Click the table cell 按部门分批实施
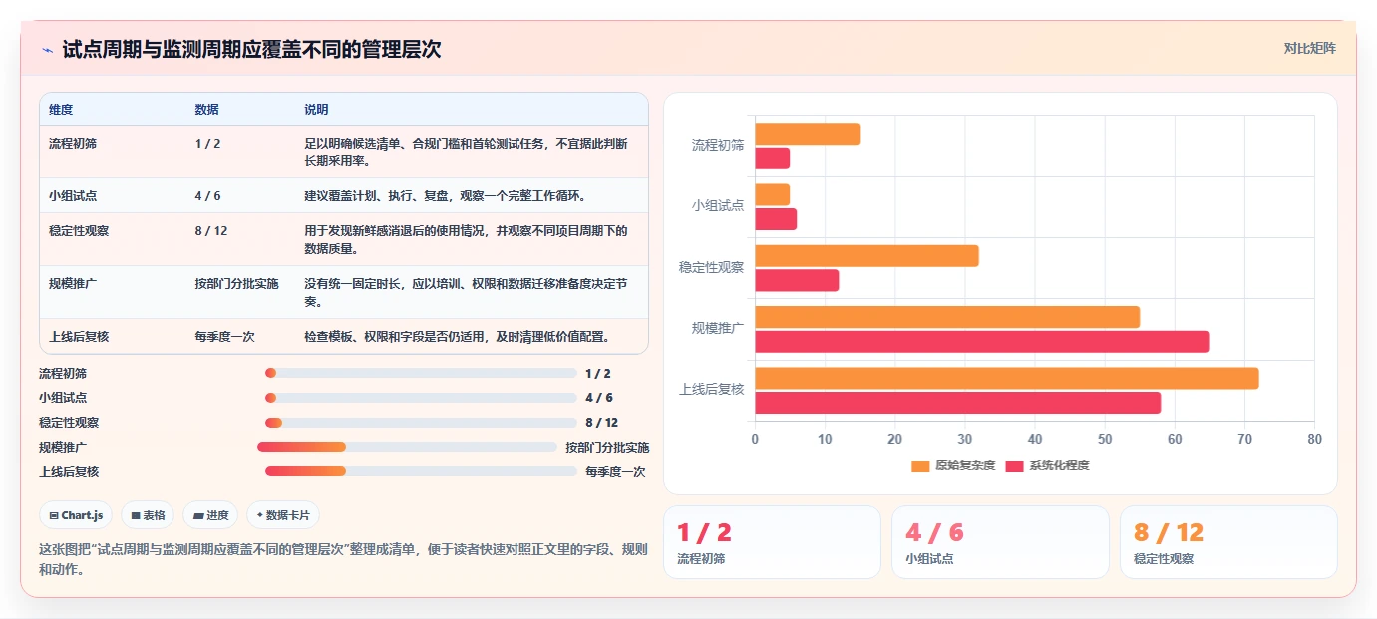 [236, 284]
